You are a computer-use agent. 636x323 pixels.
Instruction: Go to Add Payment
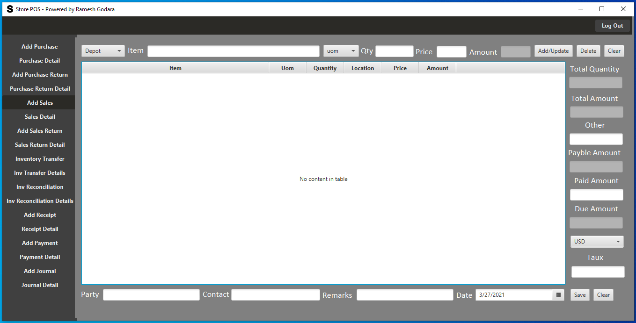pos(40,243)
